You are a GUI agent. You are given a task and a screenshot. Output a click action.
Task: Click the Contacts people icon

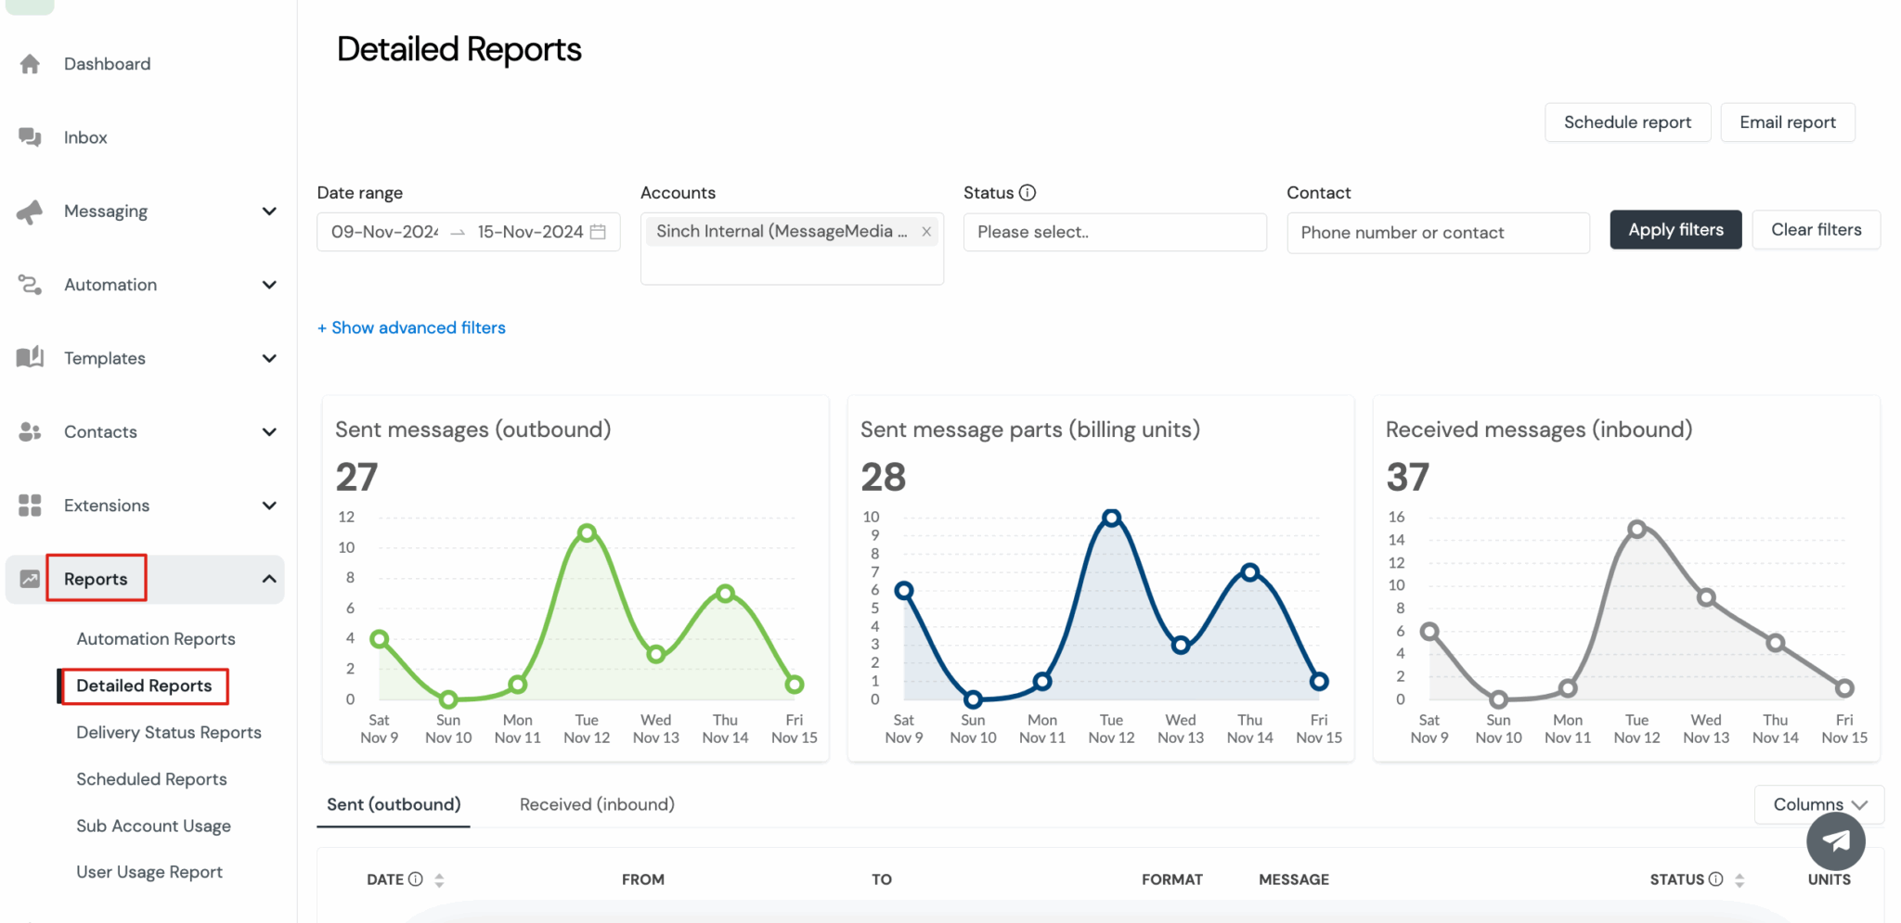[30, 431]
